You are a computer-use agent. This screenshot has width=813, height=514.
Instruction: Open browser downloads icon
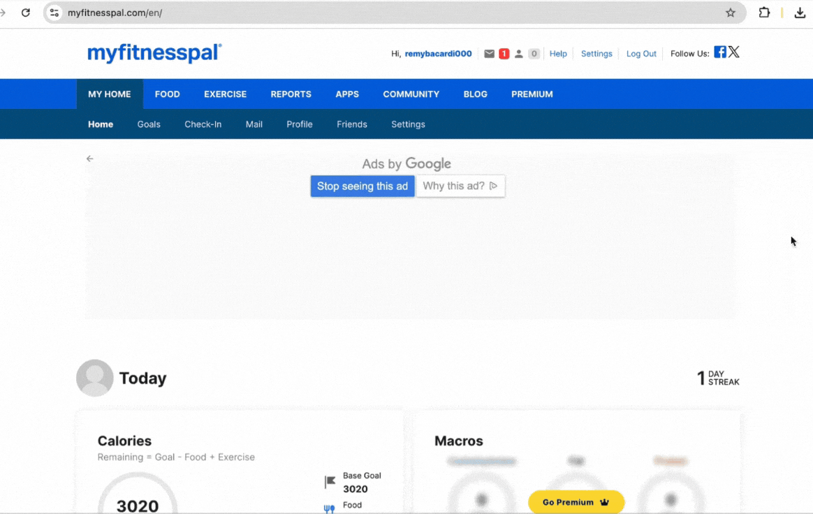(800, 13)
